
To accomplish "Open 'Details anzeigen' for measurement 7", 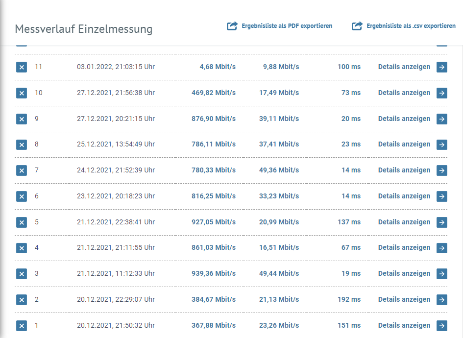I will click(404, 170).
